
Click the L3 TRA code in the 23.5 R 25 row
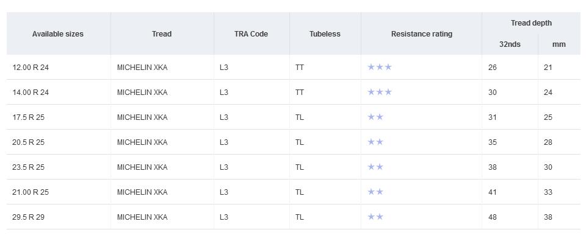point(224,167)
